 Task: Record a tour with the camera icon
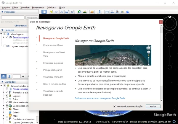coord(72,12)
